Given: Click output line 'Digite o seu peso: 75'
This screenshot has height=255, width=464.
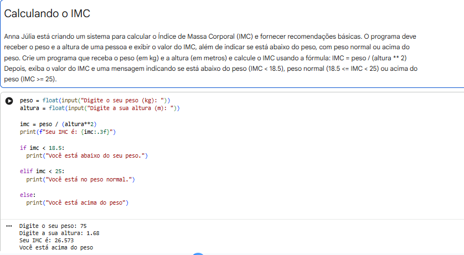Looking at the screenshot, I should click(x=53, y=226).
